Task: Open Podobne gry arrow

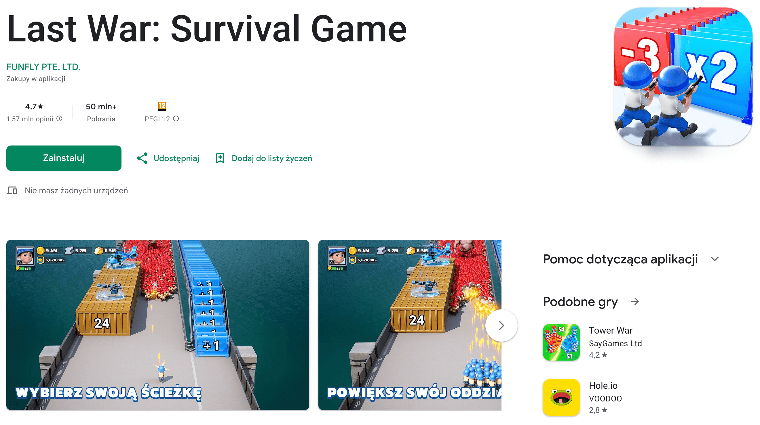Action: point(635,302)
